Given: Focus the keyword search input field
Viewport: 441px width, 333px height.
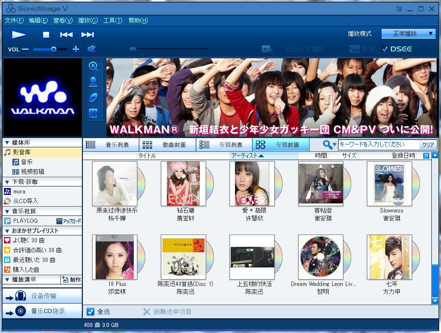Looking at the screenshot, I should [x=379, y=144].
